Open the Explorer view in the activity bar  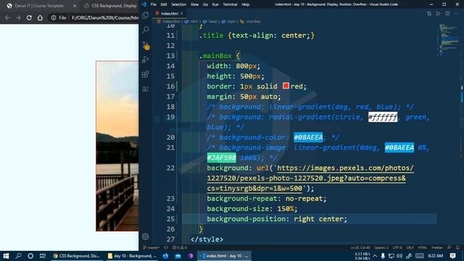[x=145, y=15]
